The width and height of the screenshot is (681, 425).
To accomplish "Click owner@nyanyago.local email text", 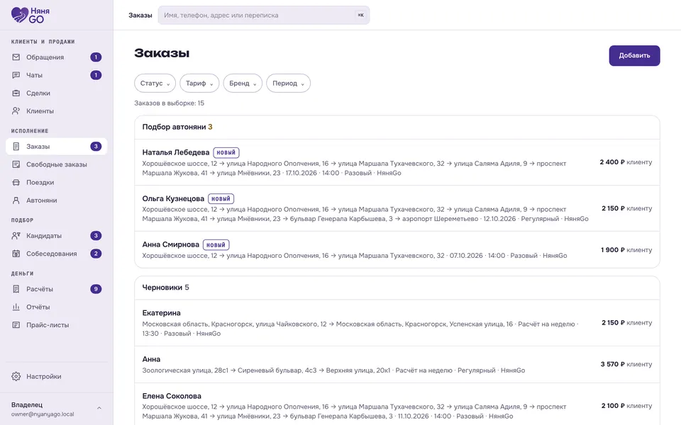I will [x=43, y=414].
